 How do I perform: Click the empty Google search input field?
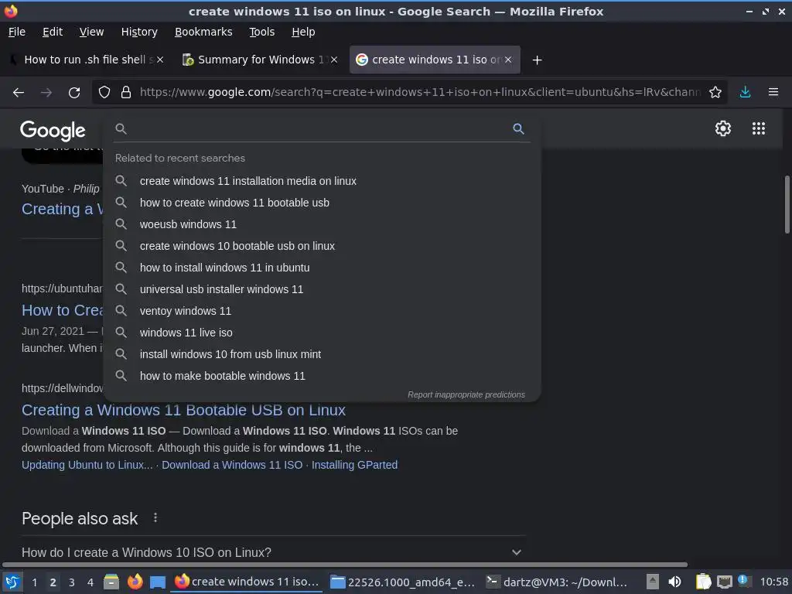[x=318, y=129]
